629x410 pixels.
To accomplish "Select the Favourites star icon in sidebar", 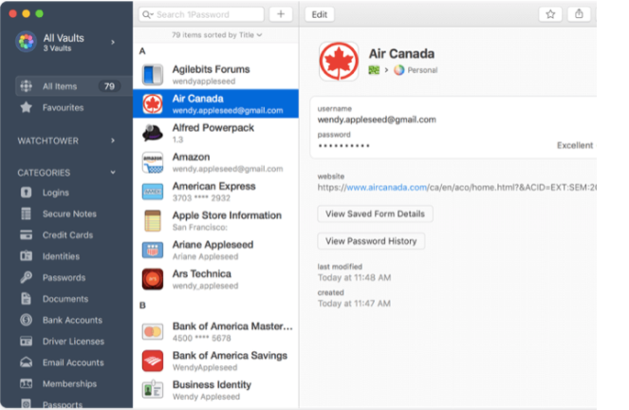I will click(26, 107).
